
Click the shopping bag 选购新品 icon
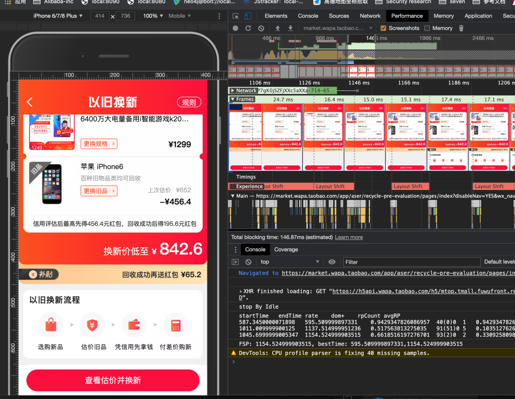point(51,325)
